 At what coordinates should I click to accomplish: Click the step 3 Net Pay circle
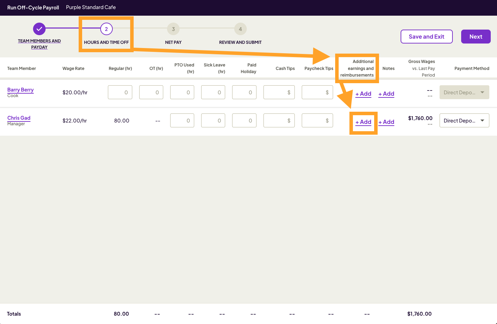[x=173, y=29]
